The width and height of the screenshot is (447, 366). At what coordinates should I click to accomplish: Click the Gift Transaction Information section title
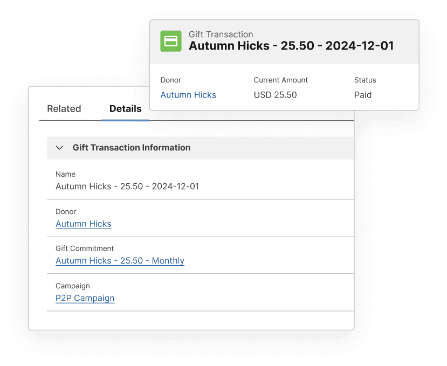132,148
